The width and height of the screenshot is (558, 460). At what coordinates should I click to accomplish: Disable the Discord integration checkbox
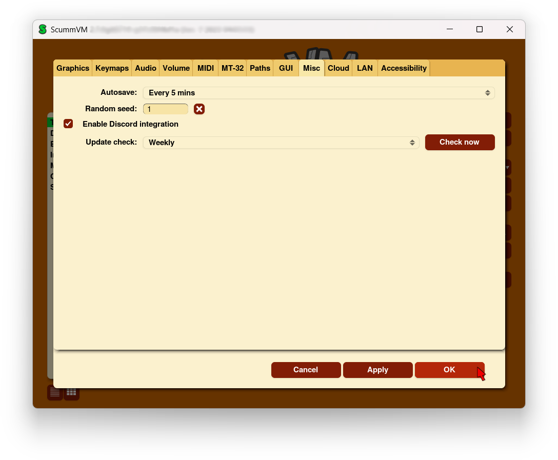click(68, 124)
